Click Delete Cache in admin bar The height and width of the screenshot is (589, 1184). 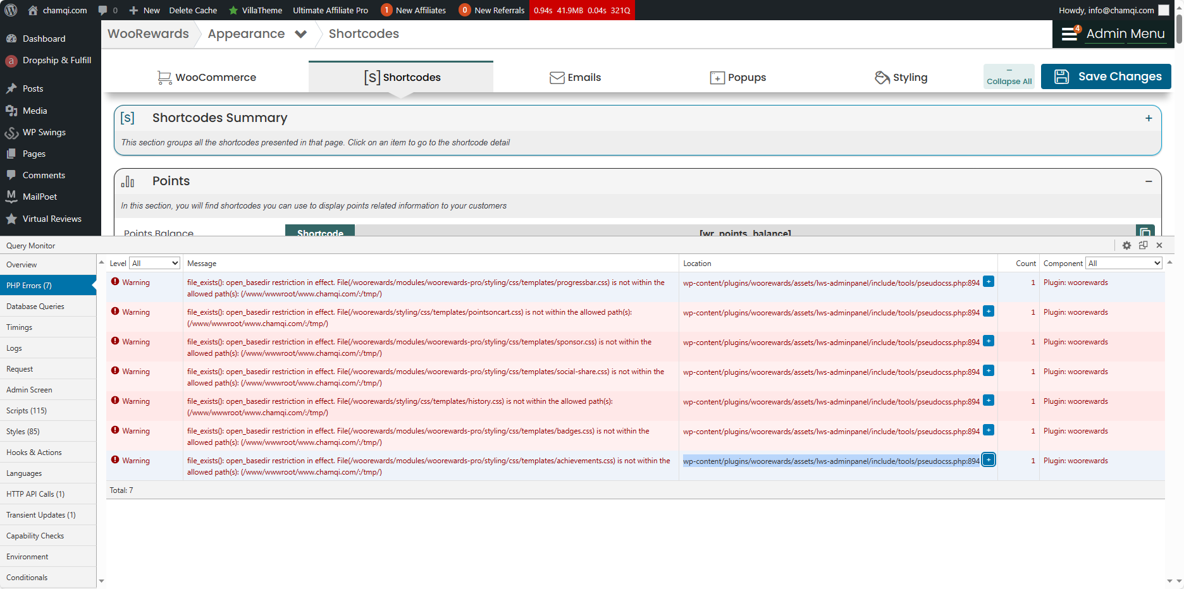coord(193,10)
